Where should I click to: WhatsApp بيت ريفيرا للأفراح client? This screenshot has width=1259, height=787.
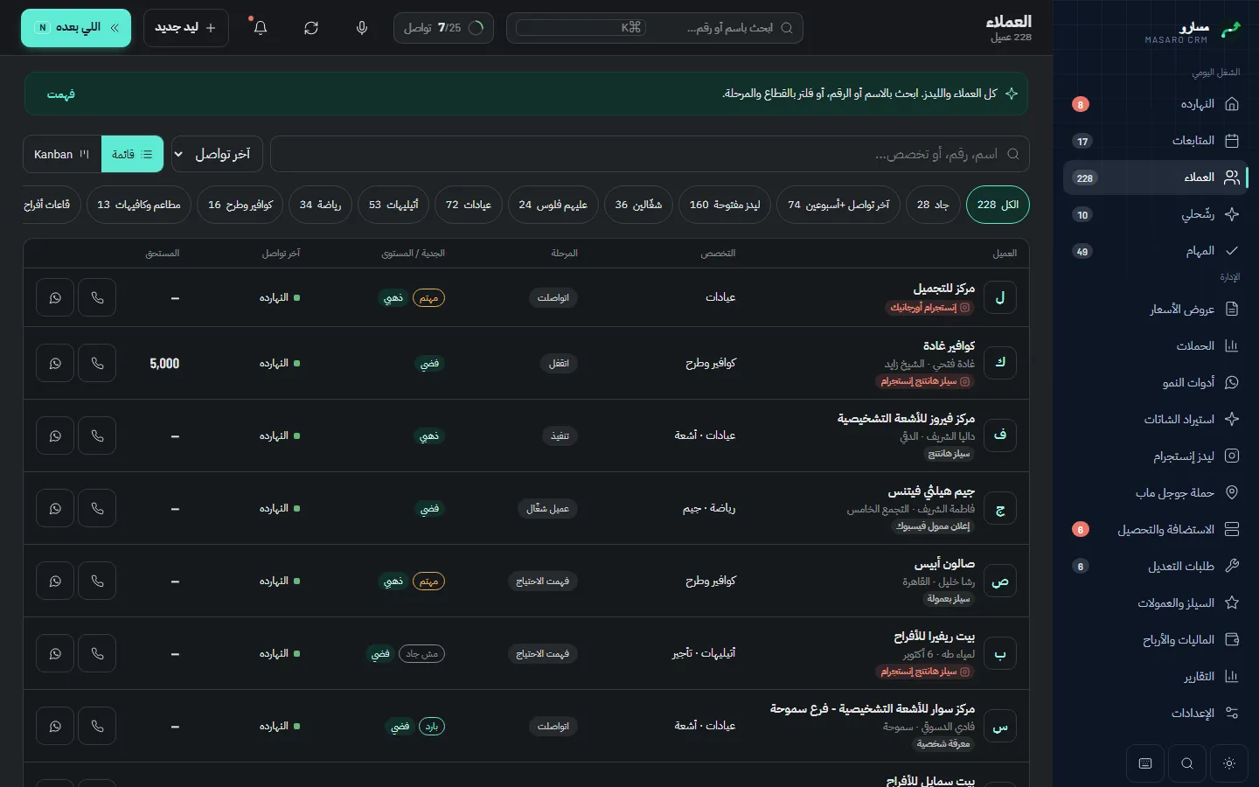[x=55, y=654]
